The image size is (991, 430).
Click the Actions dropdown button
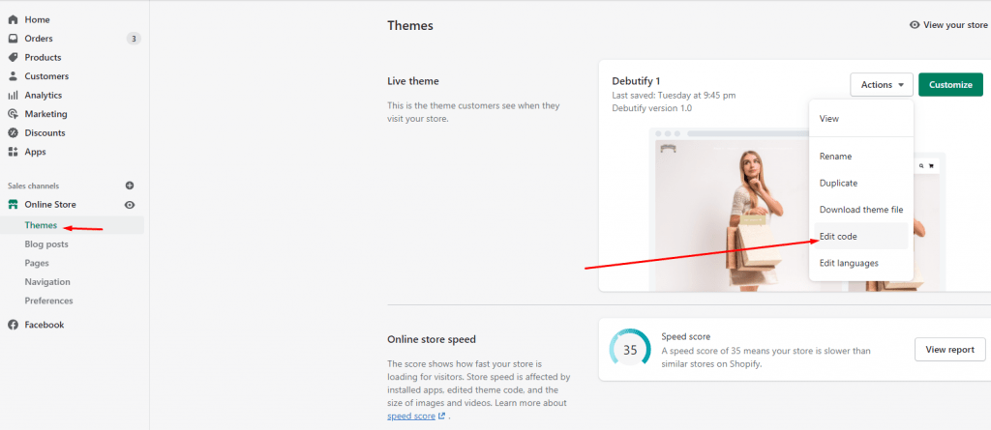(882, 85)
